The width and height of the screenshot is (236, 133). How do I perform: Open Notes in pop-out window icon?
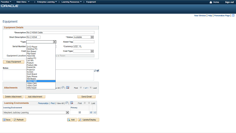click(95, 71)
